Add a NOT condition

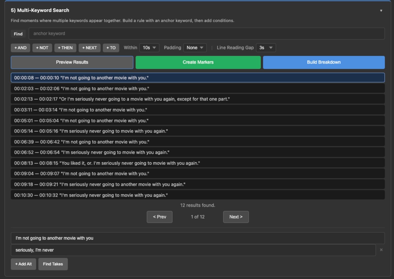(42, 48)
